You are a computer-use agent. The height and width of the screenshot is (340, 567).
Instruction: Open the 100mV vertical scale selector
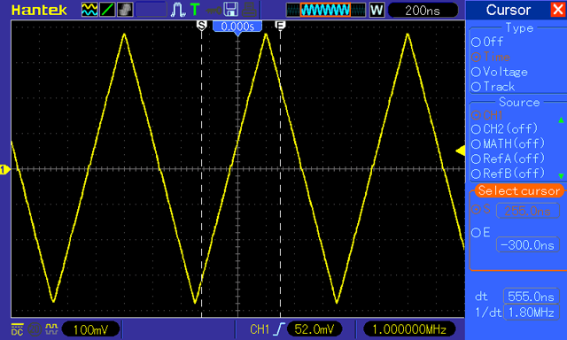coord(90,329)
